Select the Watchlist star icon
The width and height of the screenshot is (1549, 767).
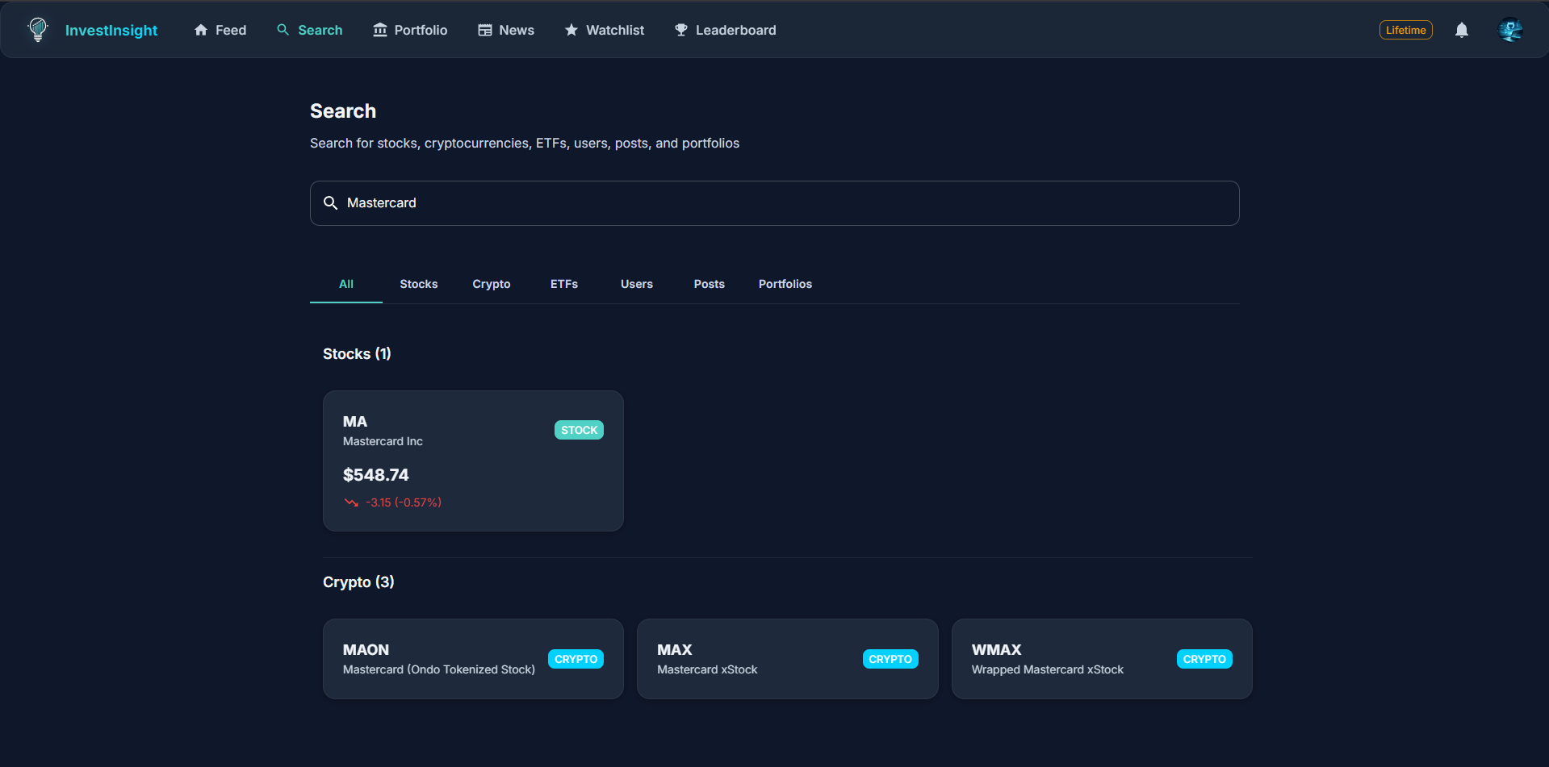tap(571, 29)
